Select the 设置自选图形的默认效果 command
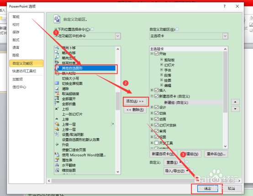This screenshot has width=253, height=196. 81,139
